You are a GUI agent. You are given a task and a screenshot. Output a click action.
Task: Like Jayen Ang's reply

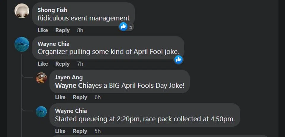tap(60, 97)
